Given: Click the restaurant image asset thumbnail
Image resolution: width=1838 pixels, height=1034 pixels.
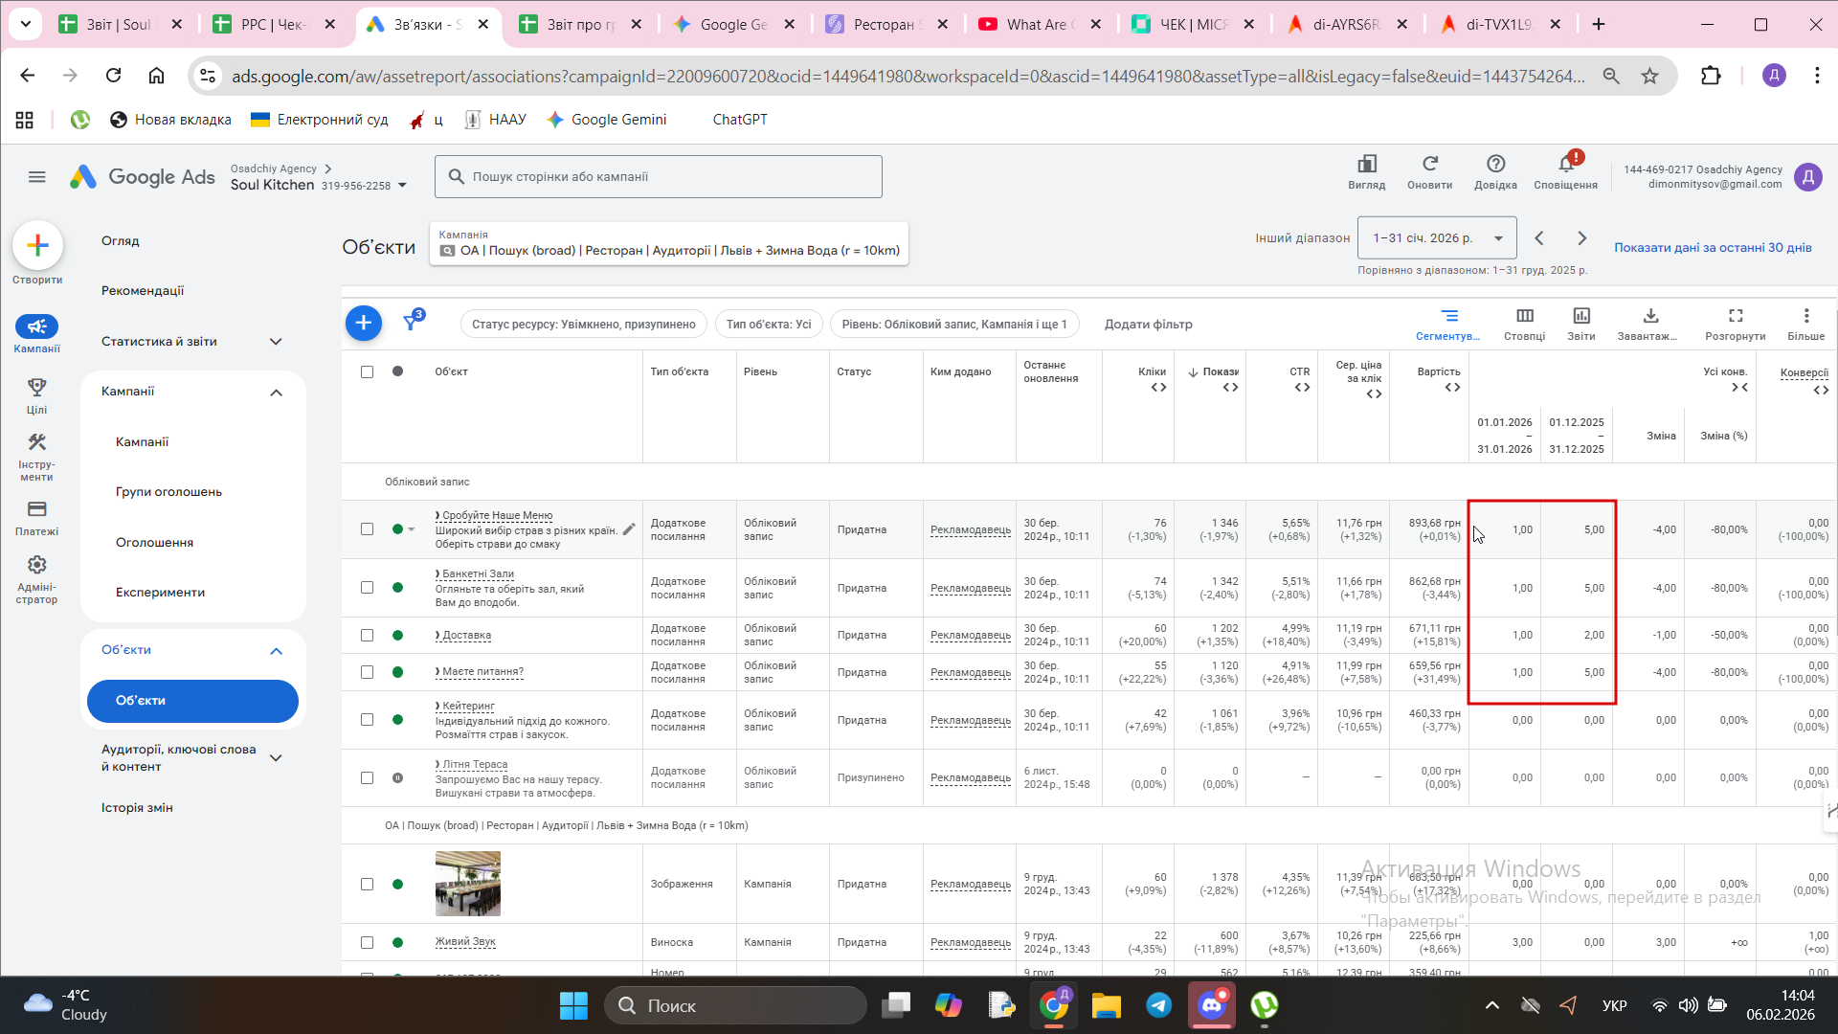Looking at the screenshot, I should 467,884.
